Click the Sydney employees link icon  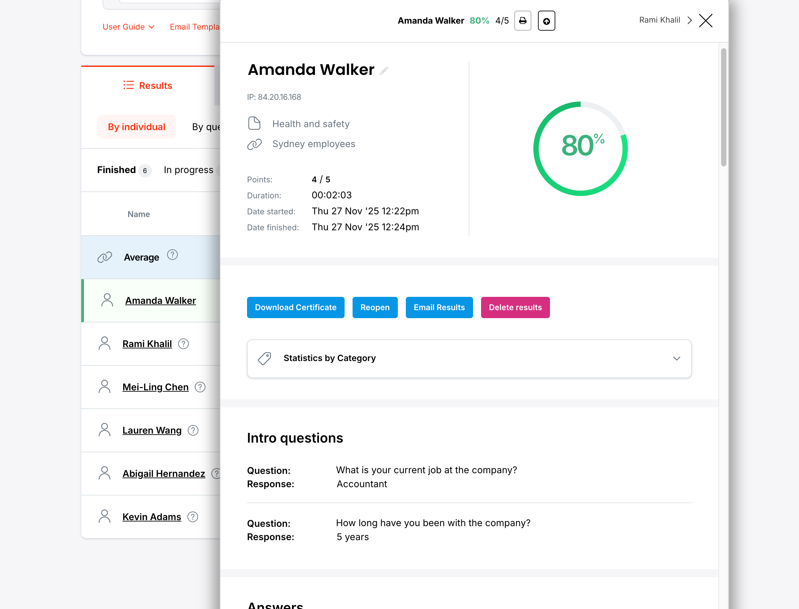[255, 144]
